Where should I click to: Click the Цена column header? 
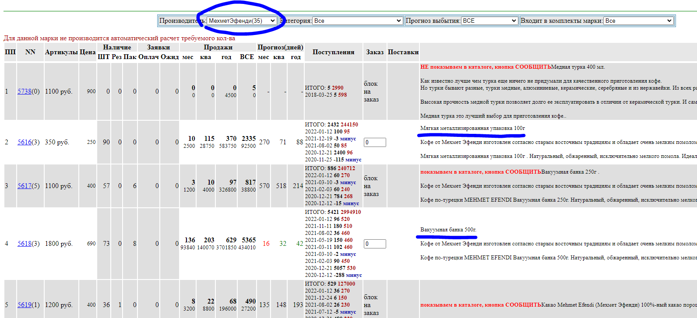(x=88, y=52)
